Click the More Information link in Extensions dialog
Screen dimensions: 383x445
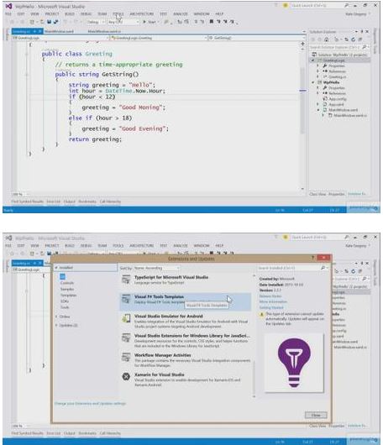pos(273,301)
